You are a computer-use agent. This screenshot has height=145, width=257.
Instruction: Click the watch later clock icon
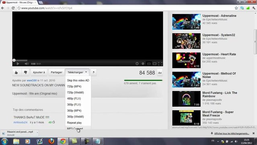(x=143, y=64)
